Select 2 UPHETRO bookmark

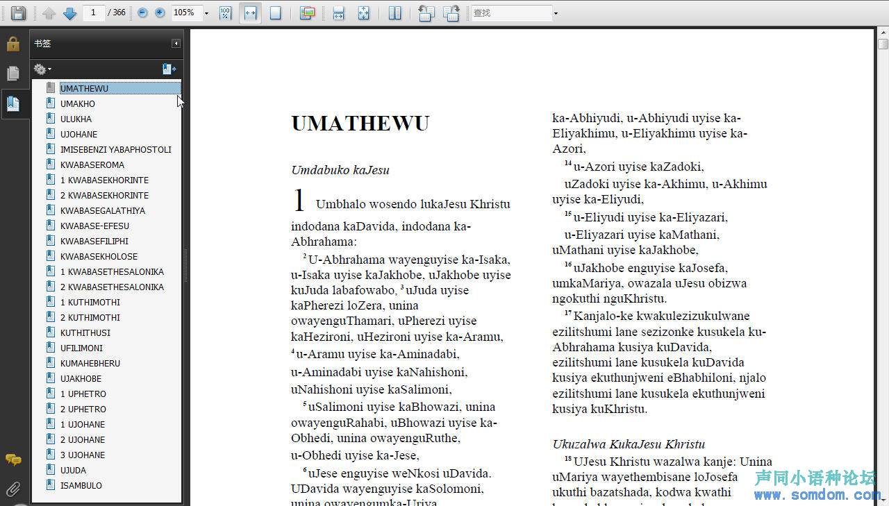point(83,409)
